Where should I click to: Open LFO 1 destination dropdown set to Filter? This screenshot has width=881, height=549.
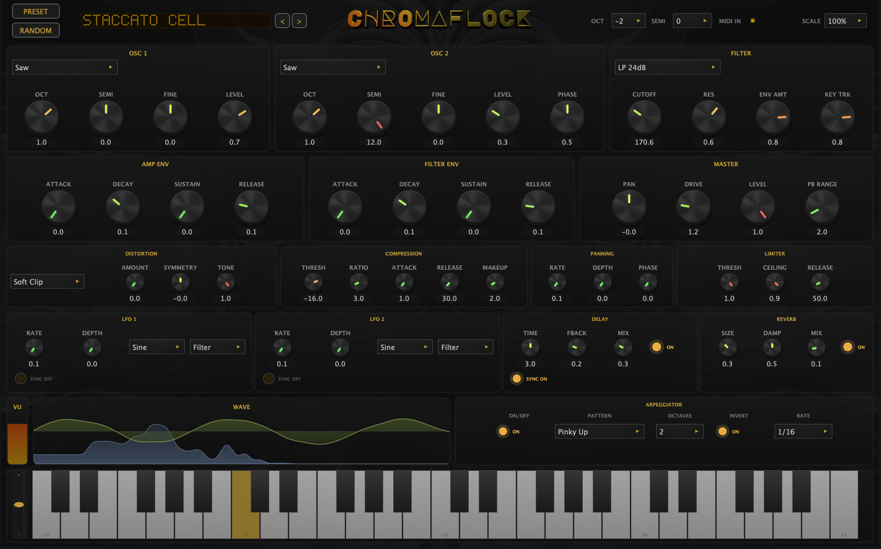click(x=217, y=347)
